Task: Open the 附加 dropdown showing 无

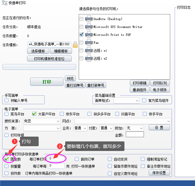Action: click(x=135, y=128)
